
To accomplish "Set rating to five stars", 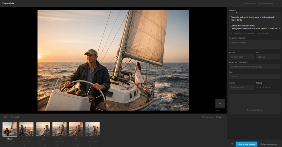I will pos(269,87).
